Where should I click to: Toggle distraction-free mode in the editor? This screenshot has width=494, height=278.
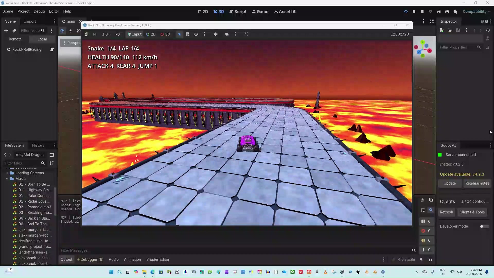[432, 21]
